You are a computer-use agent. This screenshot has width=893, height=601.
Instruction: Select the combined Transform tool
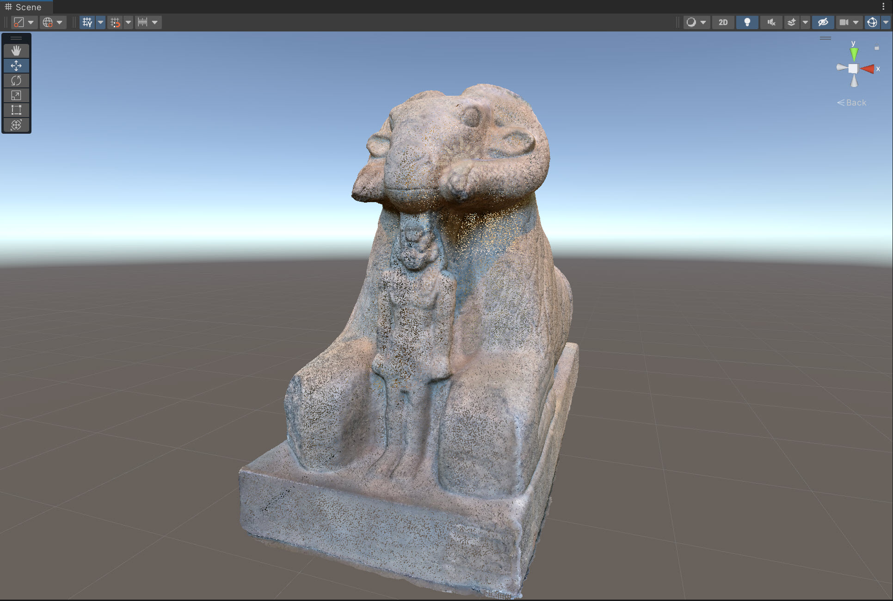pyautogui.click(x=16, y=125)
